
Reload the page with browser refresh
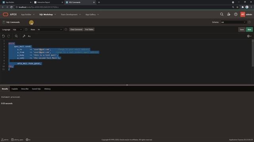12,7
